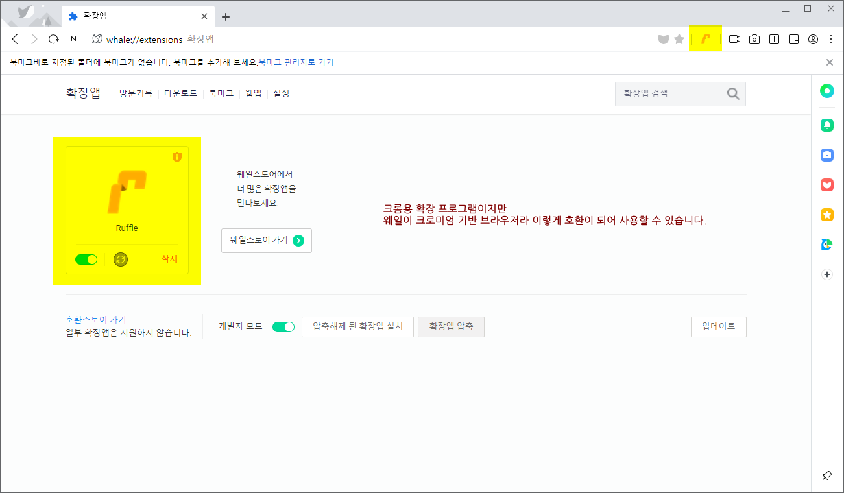Click Ruffle extension warning badge icon
The width and height of the screenshot is (844, 493).
[177, 157]
